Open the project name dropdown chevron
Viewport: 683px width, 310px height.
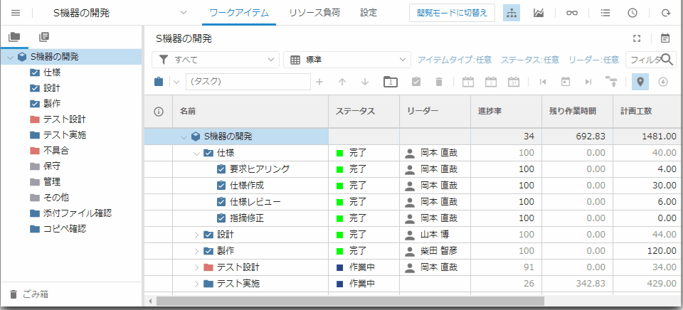(x=184, y=13)
